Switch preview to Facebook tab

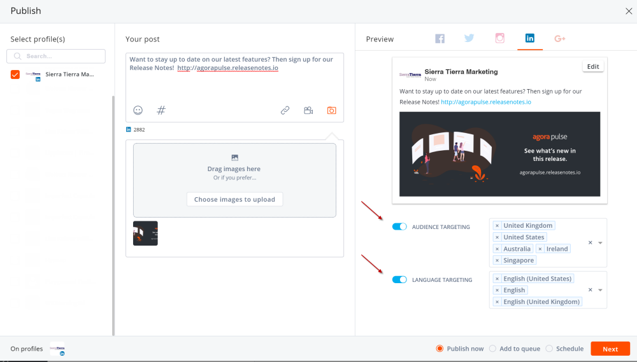pos(440,39)
